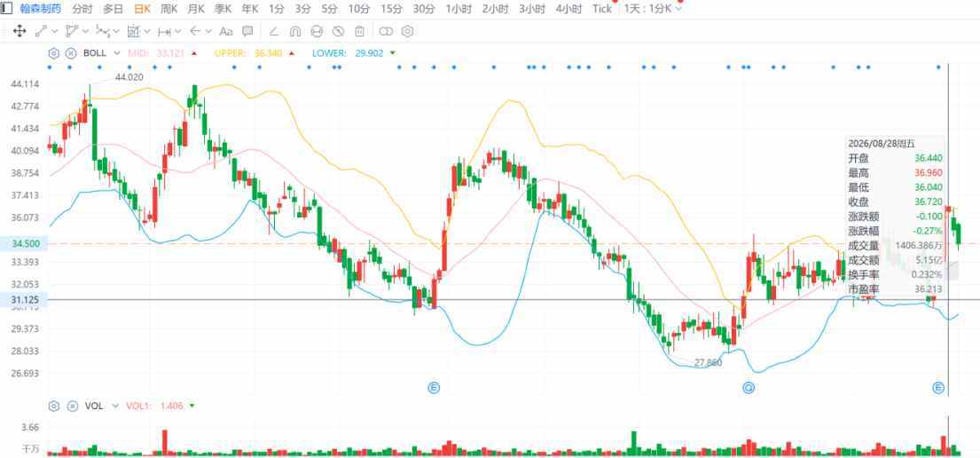Toggle the sidebar panel icon beside 翰森制药
980x458 pixels.
pos(7,9)
